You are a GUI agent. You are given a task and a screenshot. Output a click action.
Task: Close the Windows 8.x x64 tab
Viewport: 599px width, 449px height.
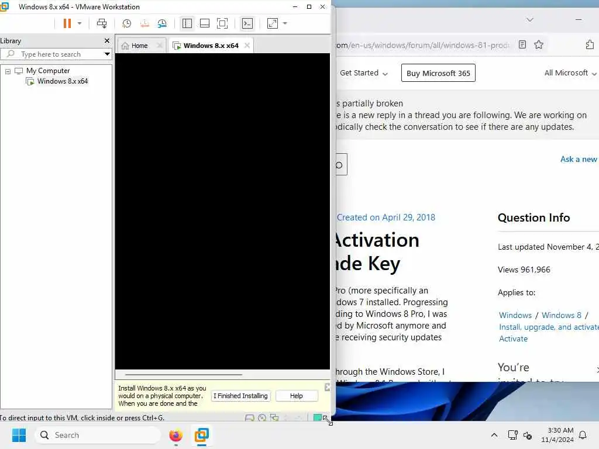pos(247,46)
